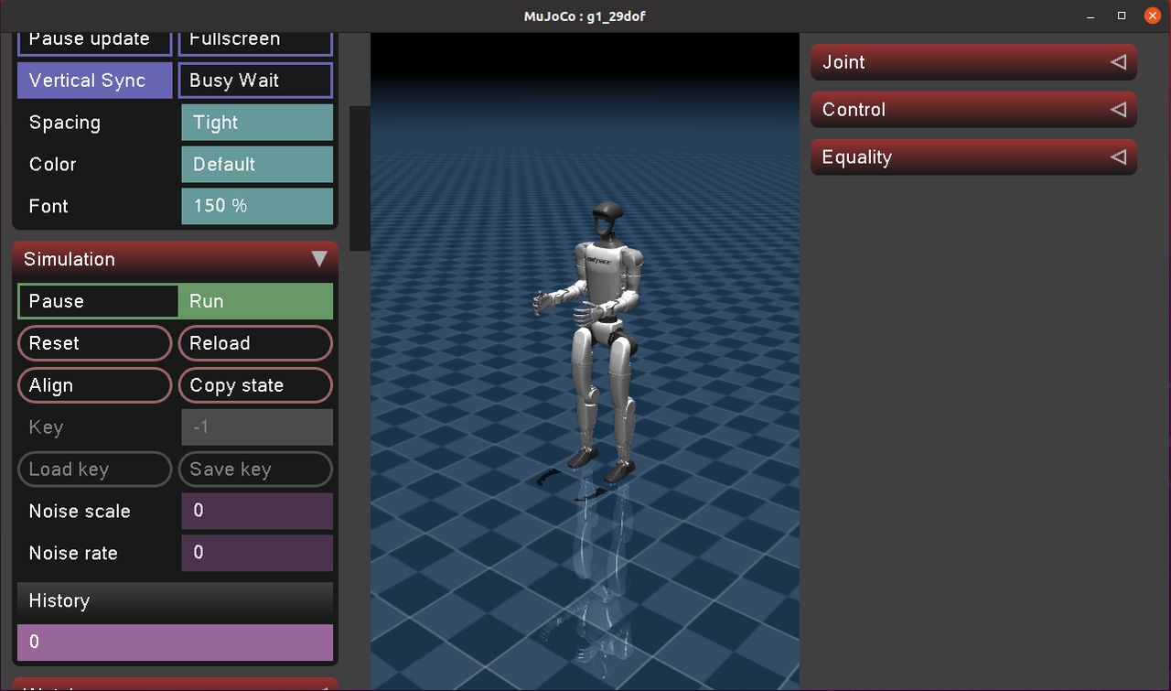Click the "Font" label

coord(48,206)
